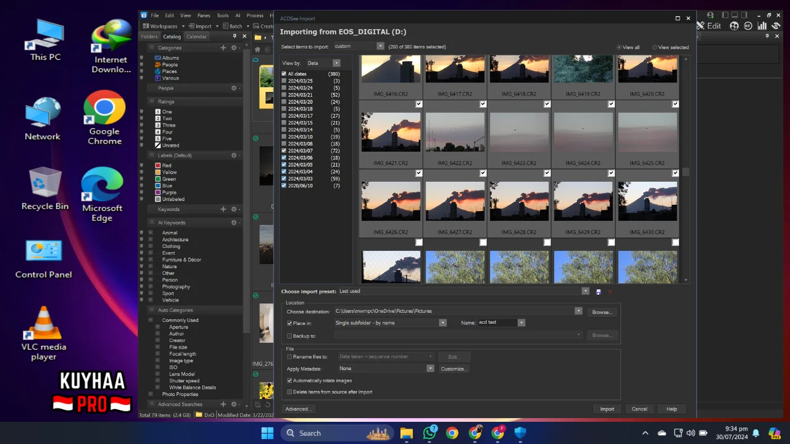Click the pin icon on Catalog pane

click(235, 36)
